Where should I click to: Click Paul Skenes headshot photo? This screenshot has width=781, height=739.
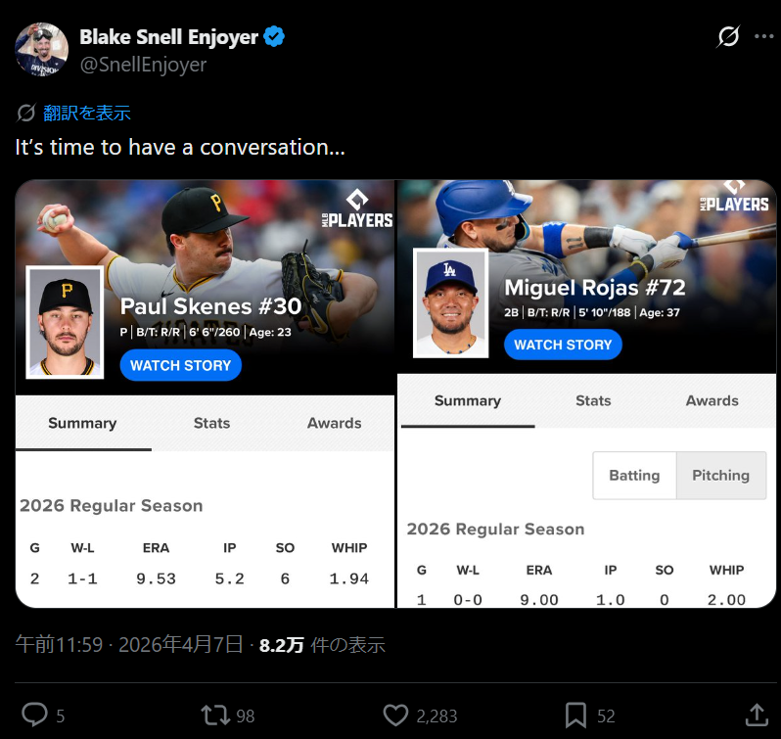point(65,322)
